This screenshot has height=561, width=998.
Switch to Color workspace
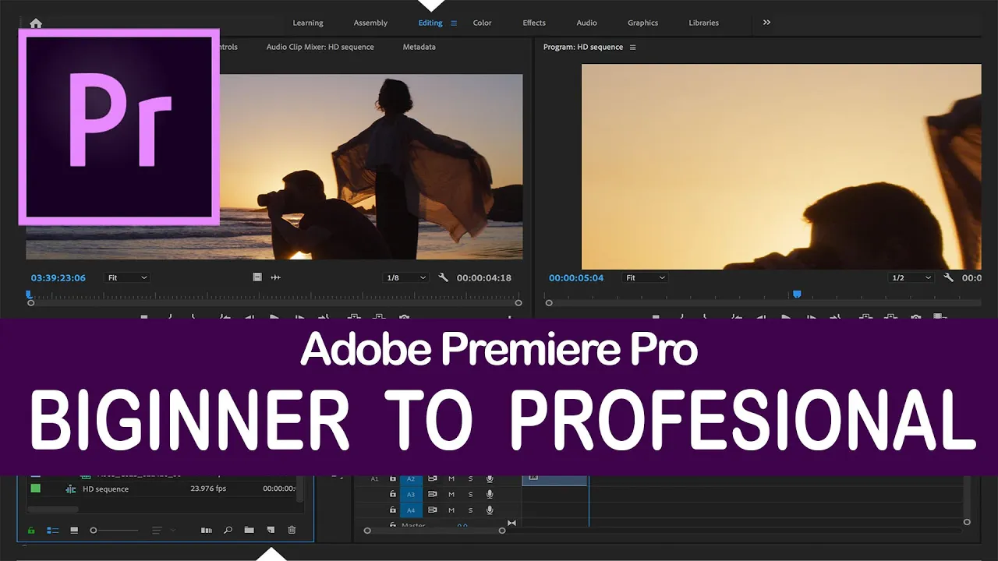click(483, 23)
